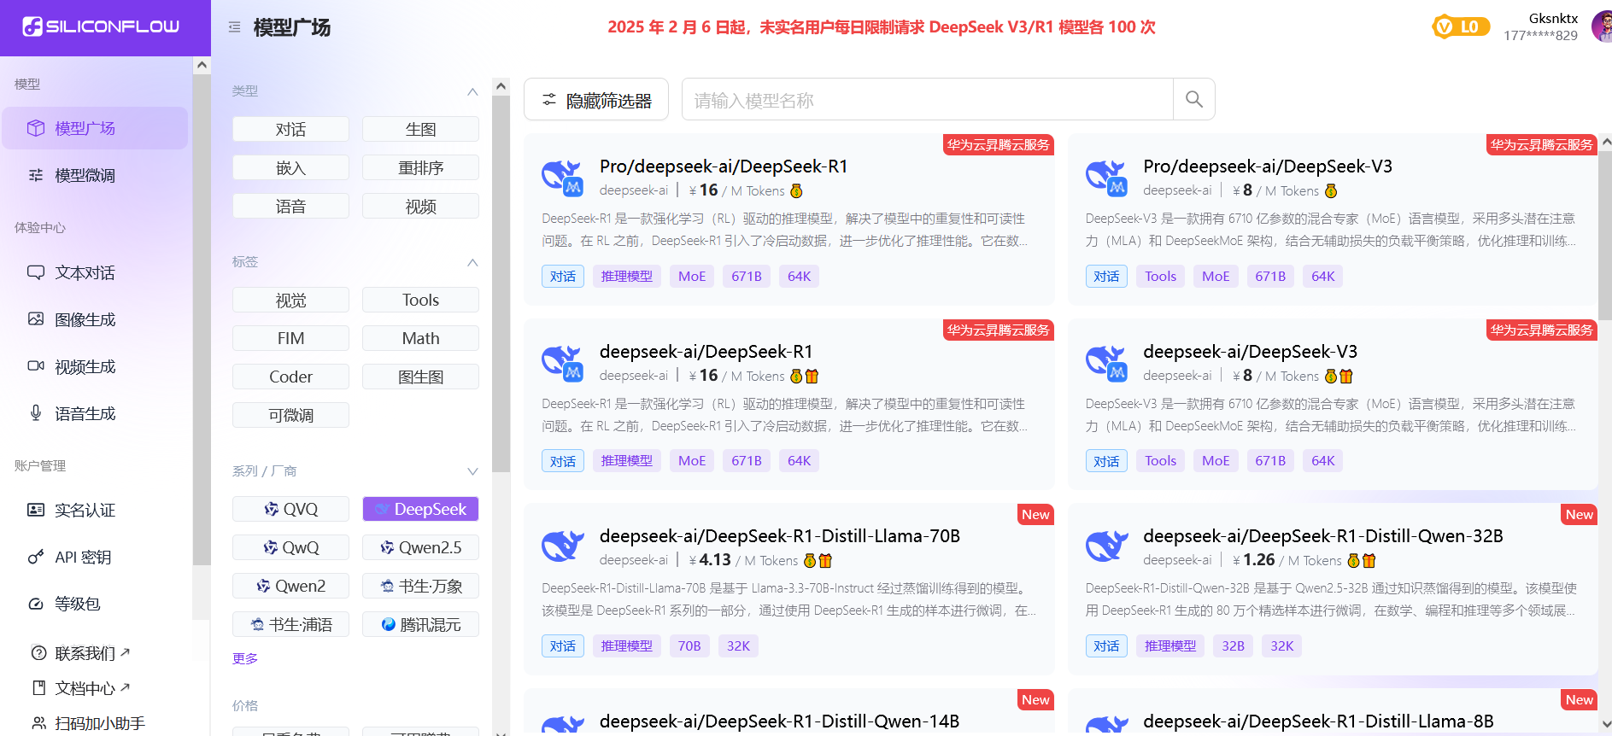
Task: Click the 文本对话 chat bubble icon
Action: pyautogui.click(x=36, y=272)
